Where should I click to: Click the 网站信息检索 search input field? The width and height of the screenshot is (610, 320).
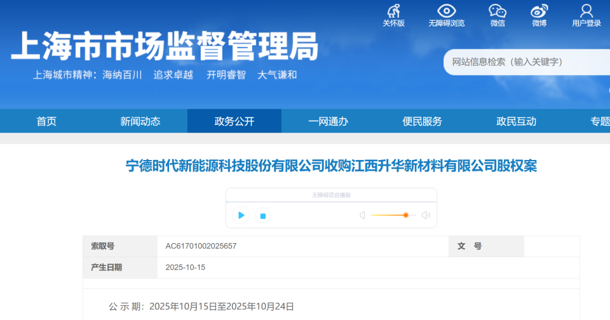[527, 62]
